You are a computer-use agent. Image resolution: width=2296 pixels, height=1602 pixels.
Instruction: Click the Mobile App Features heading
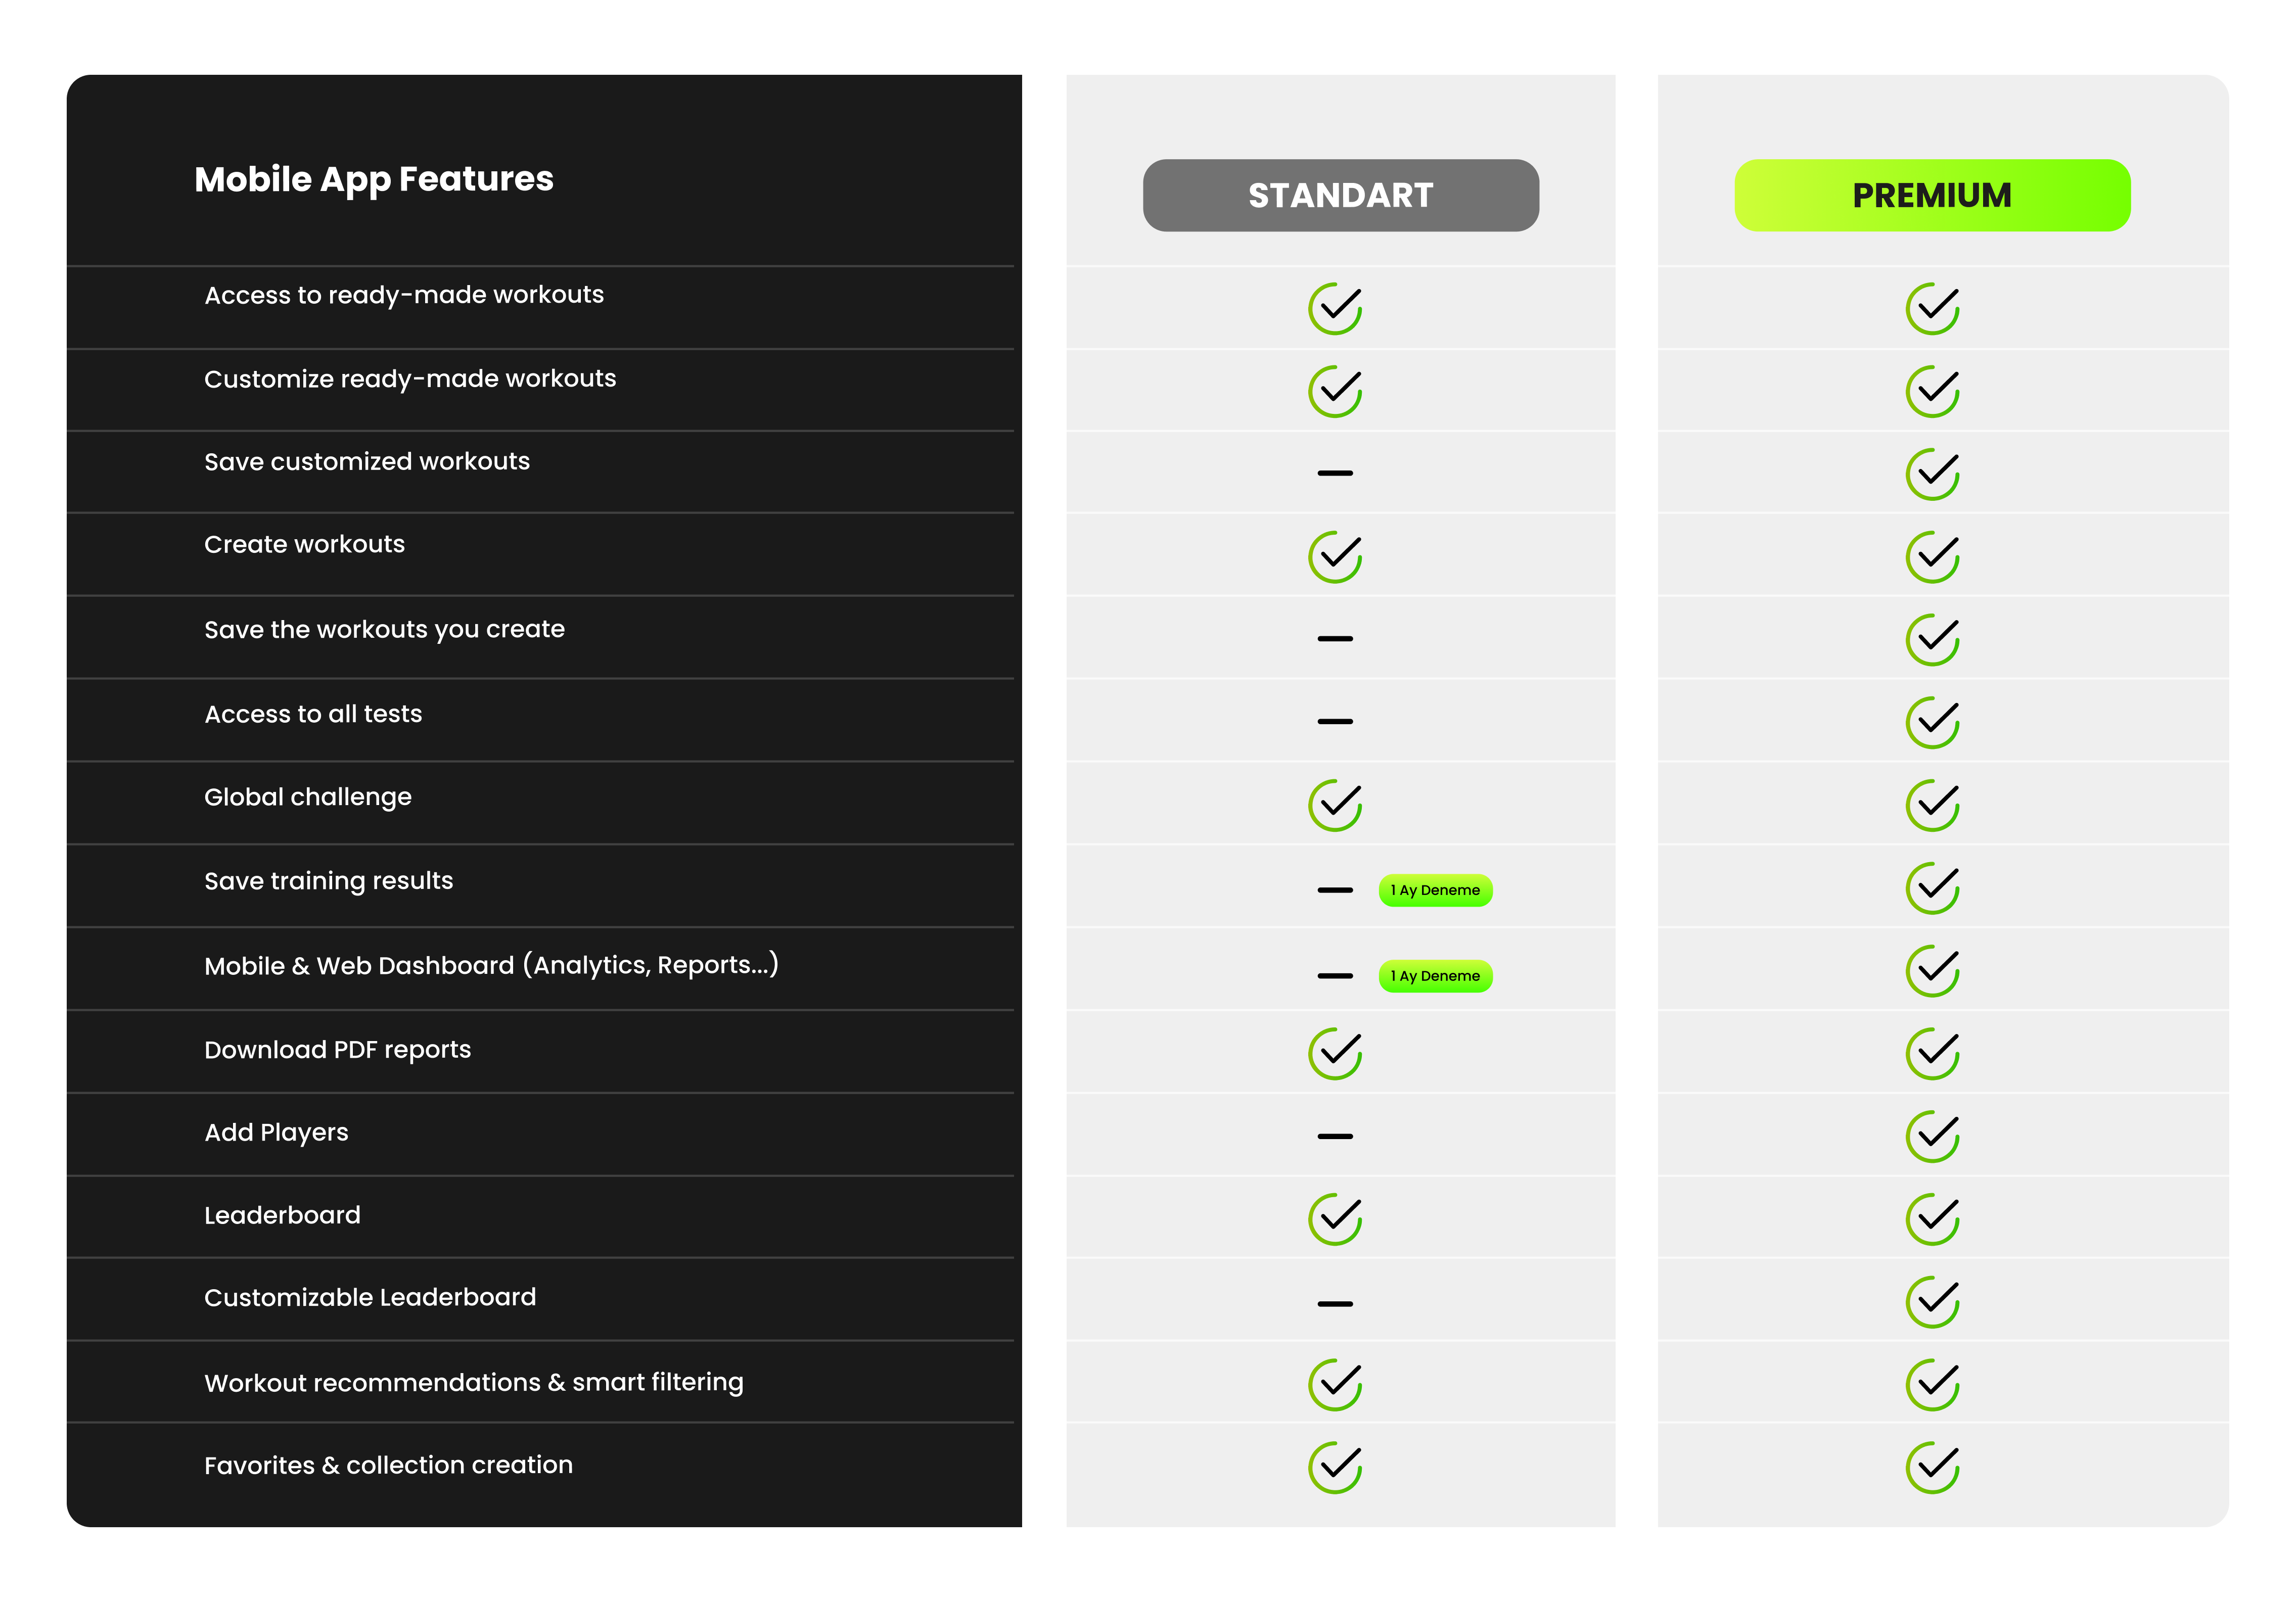pos(374,180)
